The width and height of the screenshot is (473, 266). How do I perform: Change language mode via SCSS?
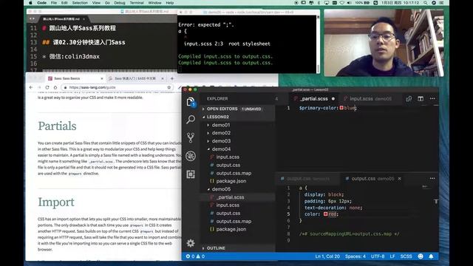[x=406, y=256]
